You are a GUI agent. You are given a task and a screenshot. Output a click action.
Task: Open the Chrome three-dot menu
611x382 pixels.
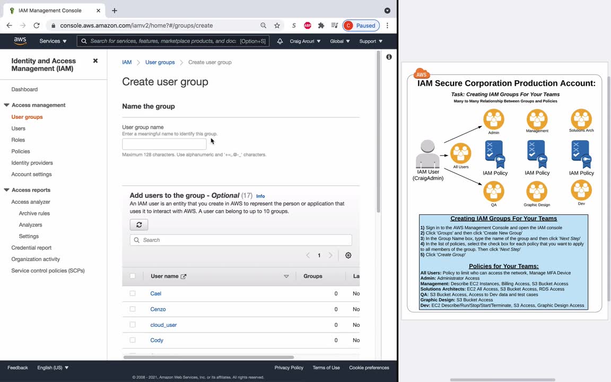[387, 25]
